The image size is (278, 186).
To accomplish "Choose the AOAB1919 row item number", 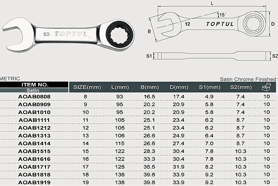I will coord(34,182).
